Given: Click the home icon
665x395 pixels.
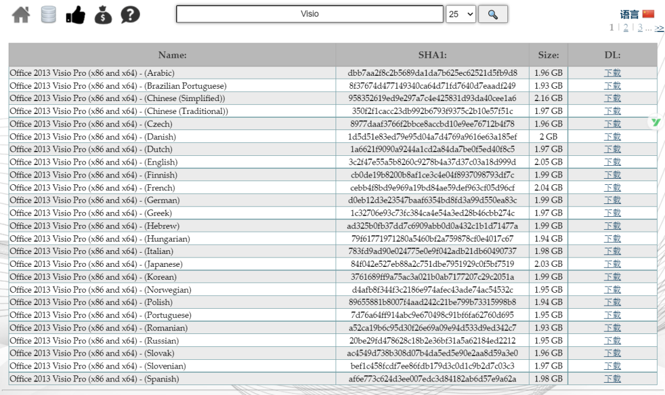Looking at the screenshot, I should click(x=21, y=15).
